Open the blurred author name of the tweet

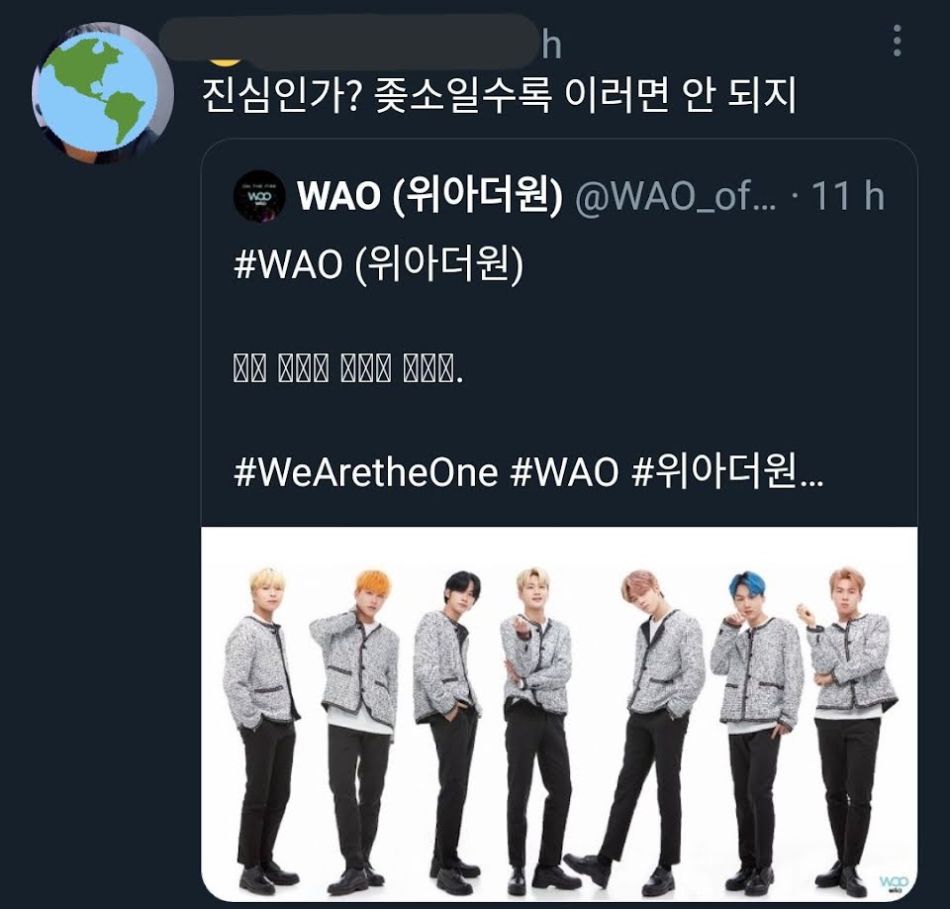point(348,42)
